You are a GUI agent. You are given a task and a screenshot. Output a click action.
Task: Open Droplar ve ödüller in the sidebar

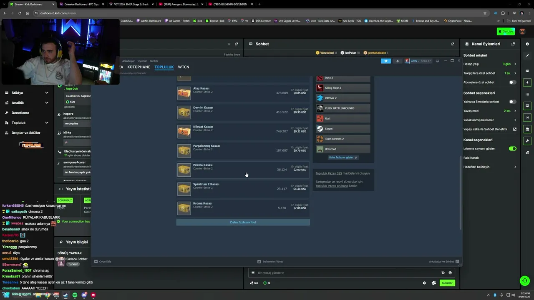(x=27, y=133)
